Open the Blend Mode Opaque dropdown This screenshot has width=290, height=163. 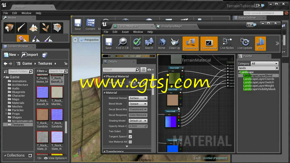138,104
